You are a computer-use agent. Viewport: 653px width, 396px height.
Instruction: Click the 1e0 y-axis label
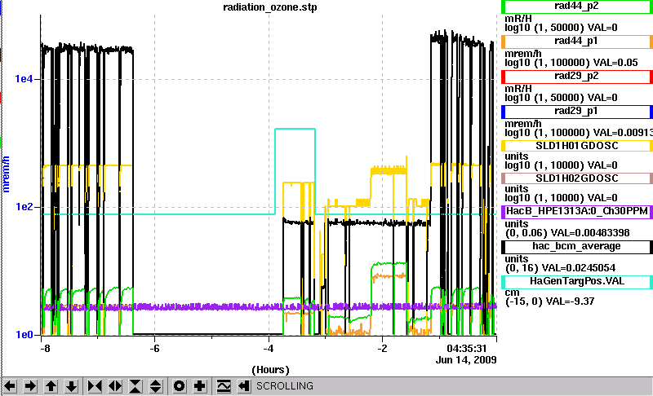24,335
